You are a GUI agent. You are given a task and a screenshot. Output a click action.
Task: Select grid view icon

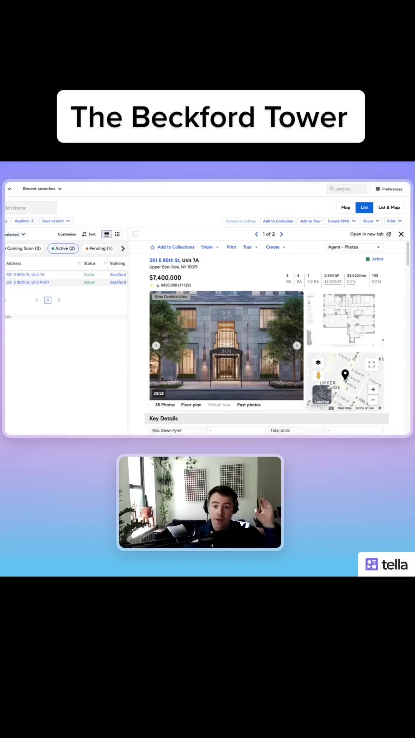[x=117, y=234]
